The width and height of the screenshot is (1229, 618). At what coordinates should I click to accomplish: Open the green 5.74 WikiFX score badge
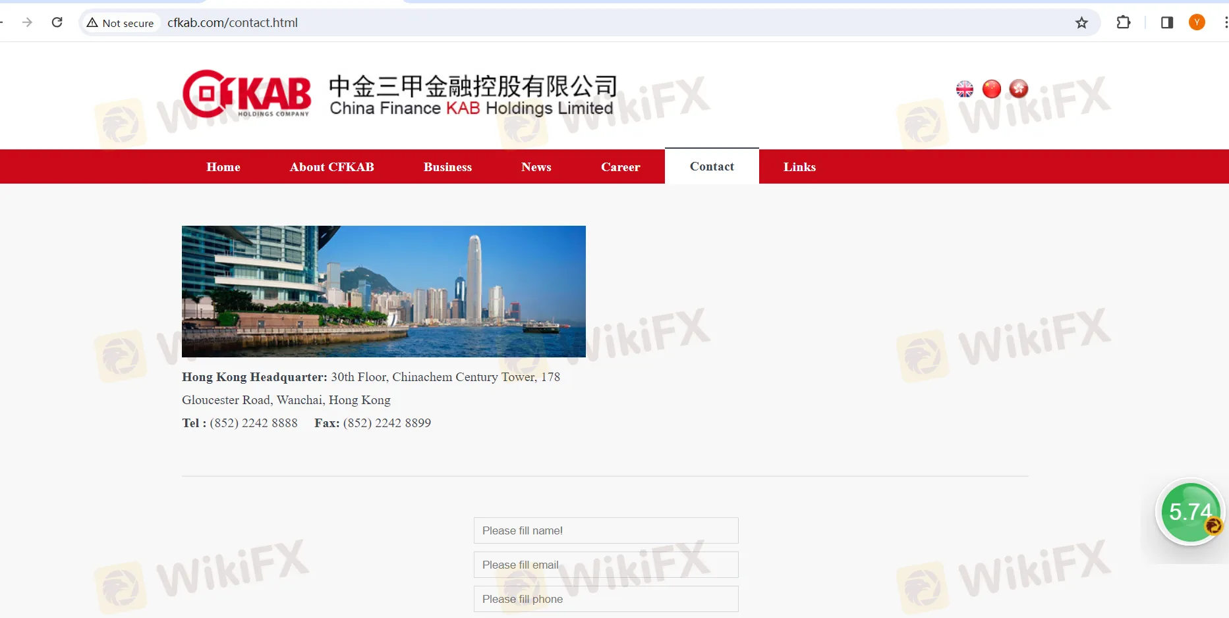[1190, 513]
